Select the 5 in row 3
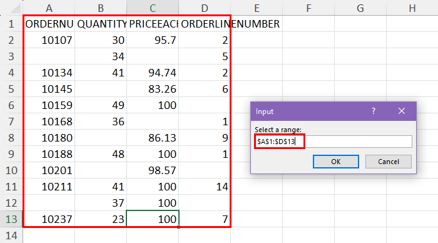 tap(205, 56)
